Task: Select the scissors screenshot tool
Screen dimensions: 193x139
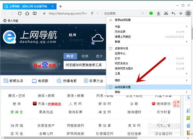Action: coord(166,13)
